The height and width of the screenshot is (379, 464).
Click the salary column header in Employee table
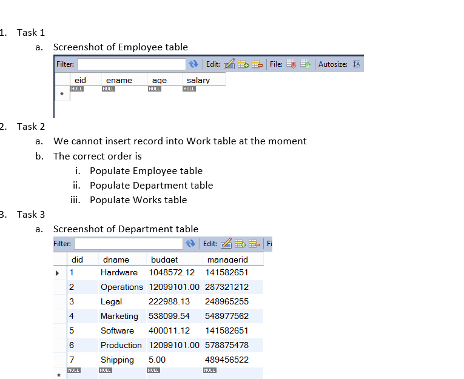tap(198, 80)
